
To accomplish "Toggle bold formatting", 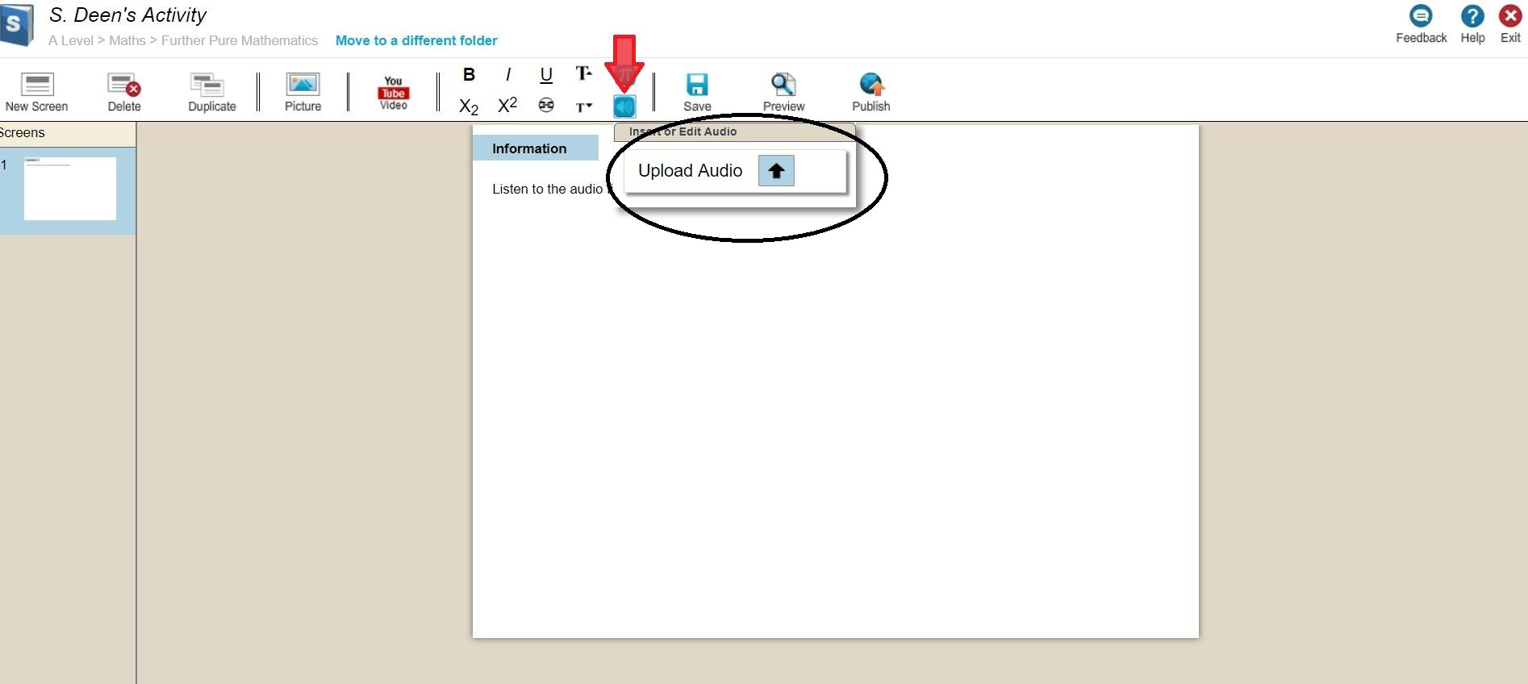I will pyautogui.click(x=469, y=75).
